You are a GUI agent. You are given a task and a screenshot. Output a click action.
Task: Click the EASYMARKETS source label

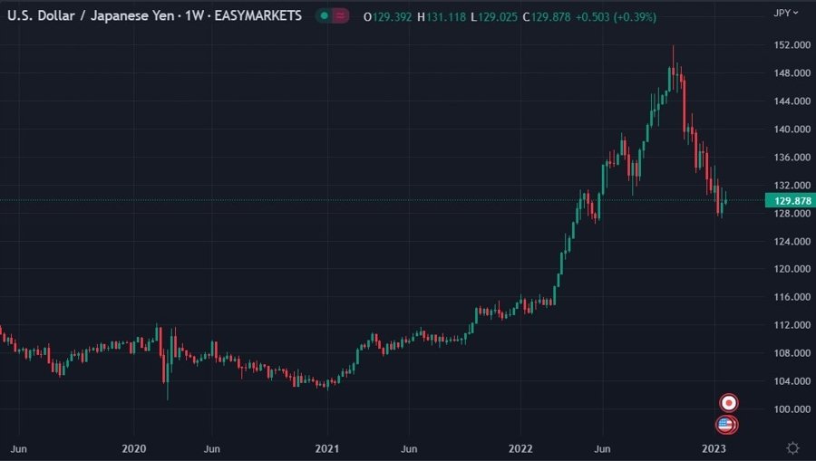(x=258, y=16)
